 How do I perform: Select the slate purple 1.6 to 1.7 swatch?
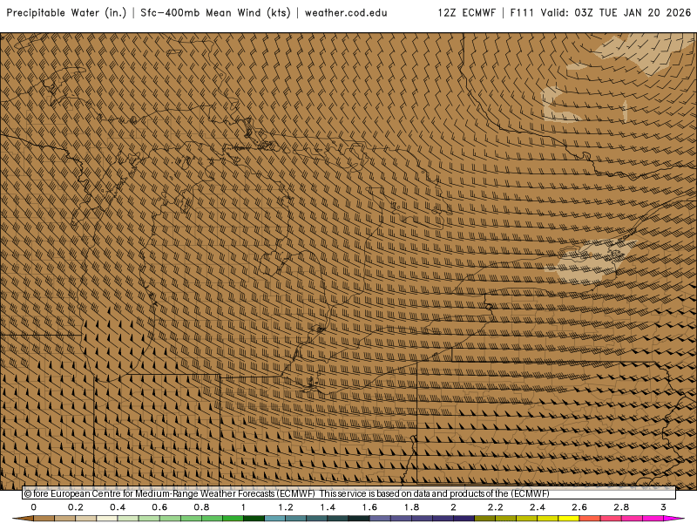380,519
